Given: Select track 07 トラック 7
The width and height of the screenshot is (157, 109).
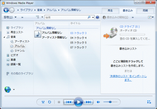Looking at the screenshot, I should point(78,48).
